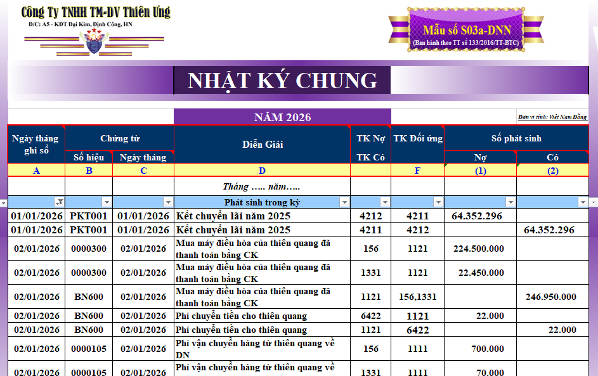
Task: Open the Chứng từ Ngày tháng filter dropdown
Action: tap(168, 202)
